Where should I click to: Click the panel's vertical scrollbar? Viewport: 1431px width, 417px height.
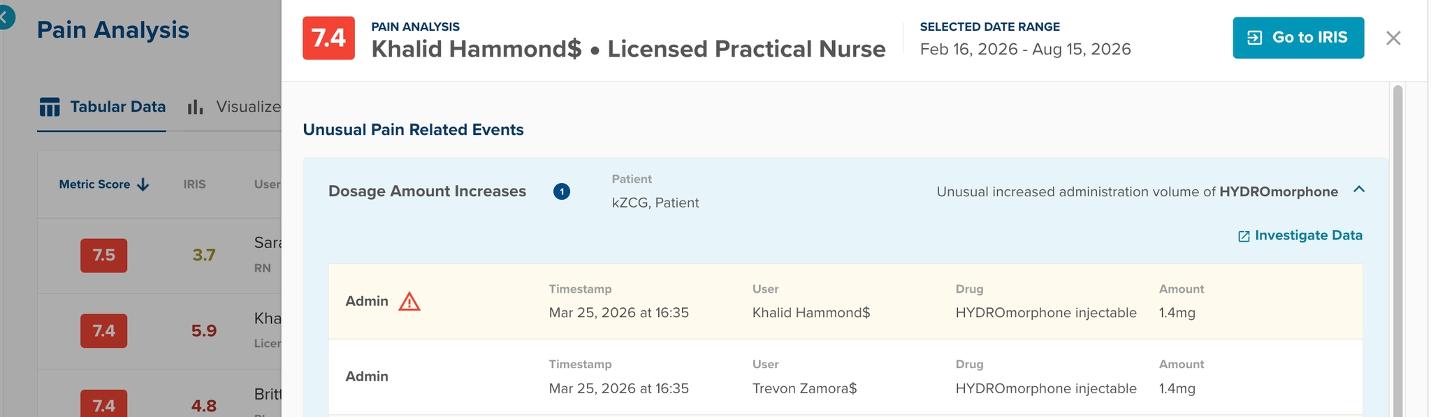[1397, 251]
